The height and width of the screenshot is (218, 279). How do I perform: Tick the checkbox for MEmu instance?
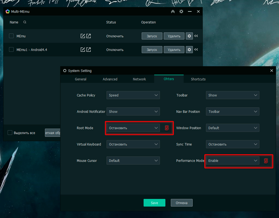11,36
